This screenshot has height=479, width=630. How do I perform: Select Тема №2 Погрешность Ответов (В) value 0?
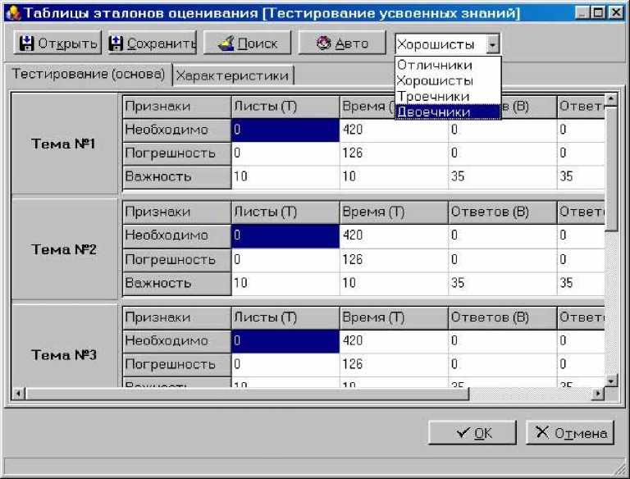pos(502,259)
